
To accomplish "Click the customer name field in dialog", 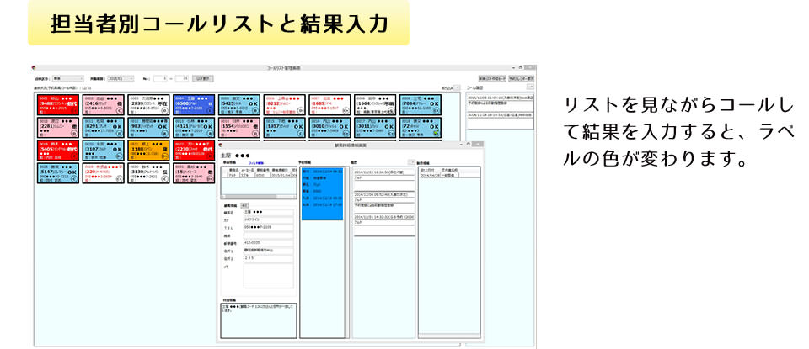I will click(268, 212).
